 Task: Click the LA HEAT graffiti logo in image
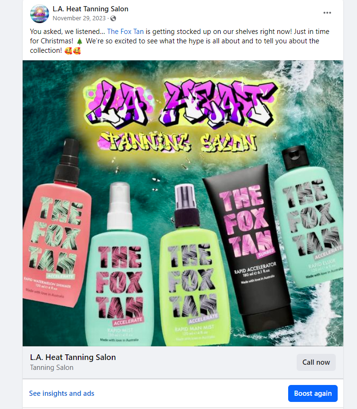click(x=180, y=103)
